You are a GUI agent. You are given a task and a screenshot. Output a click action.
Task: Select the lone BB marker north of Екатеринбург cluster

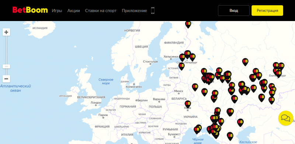pyautogui.click(x=245, y=62)
